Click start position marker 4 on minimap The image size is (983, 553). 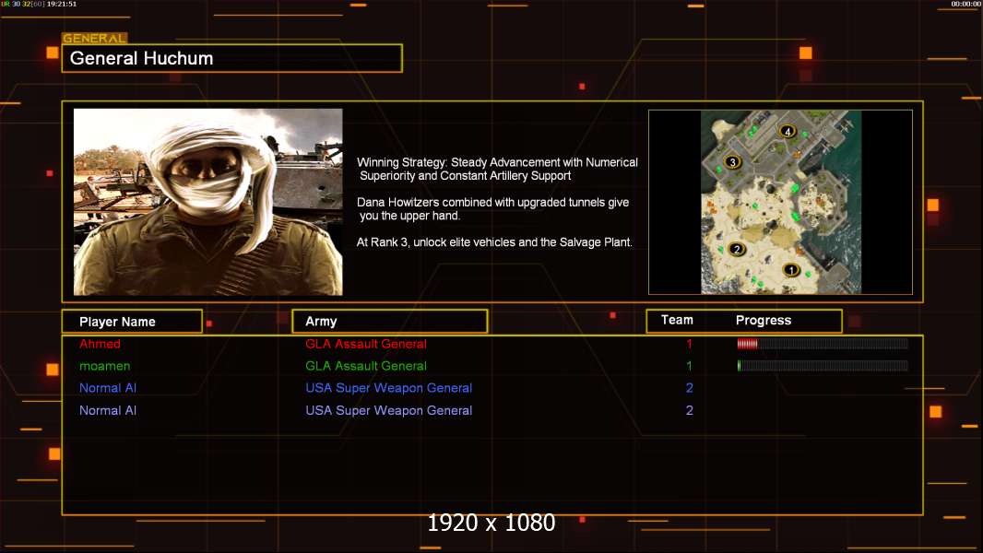788,131
